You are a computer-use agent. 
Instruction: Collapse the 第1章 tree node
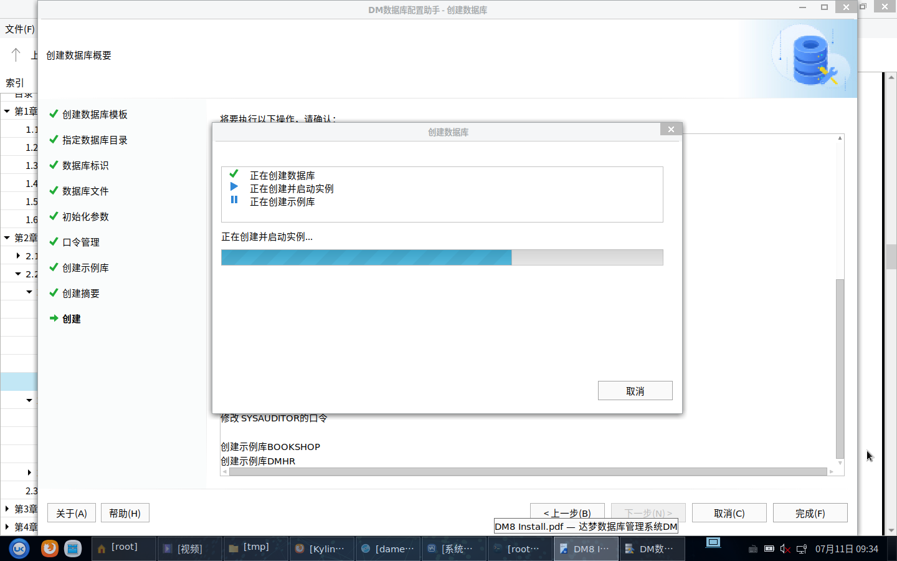coord(7,112)
